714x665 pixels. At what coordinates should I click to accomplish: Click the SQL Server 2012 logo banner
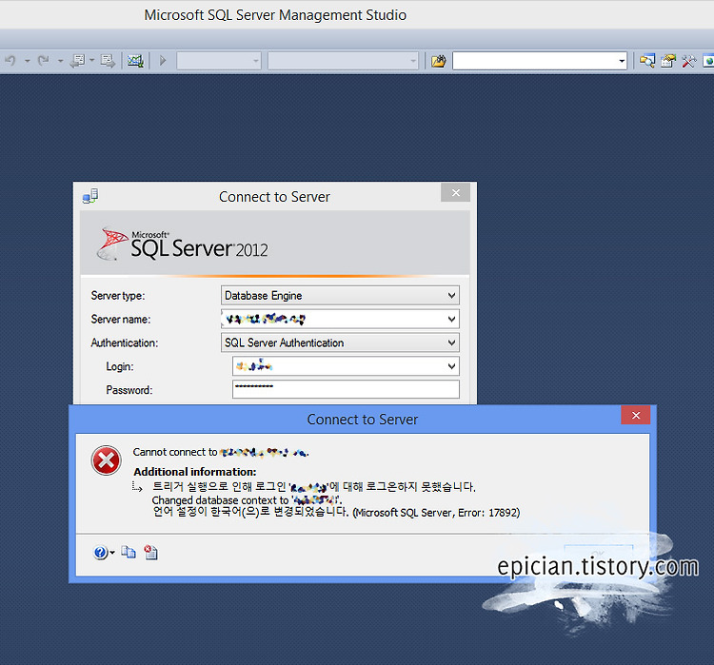[274, 243]
